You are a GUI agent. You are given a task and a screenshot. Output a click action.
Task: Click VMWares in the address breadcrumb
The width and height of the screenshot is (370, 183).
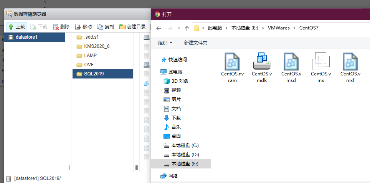(x=279, y=28)
